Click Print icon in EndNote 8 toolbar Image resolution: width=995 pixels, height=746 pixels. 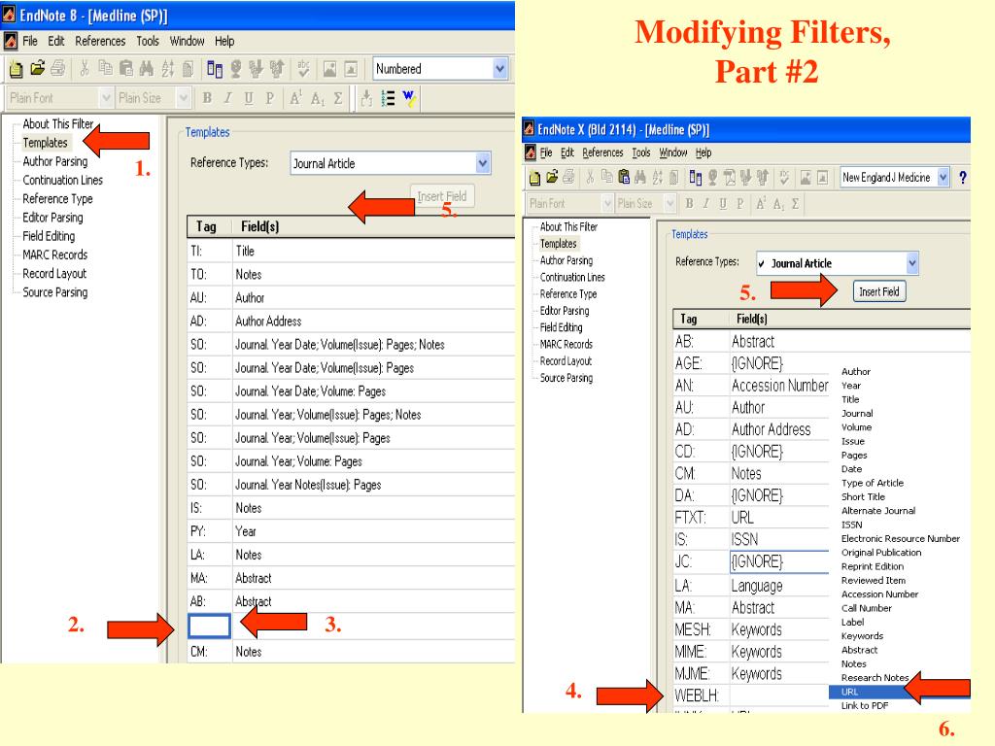pos(57,68)
